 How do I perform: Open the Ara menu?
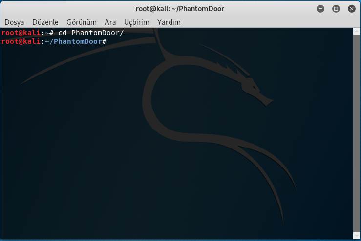click(x=110, y=22)
